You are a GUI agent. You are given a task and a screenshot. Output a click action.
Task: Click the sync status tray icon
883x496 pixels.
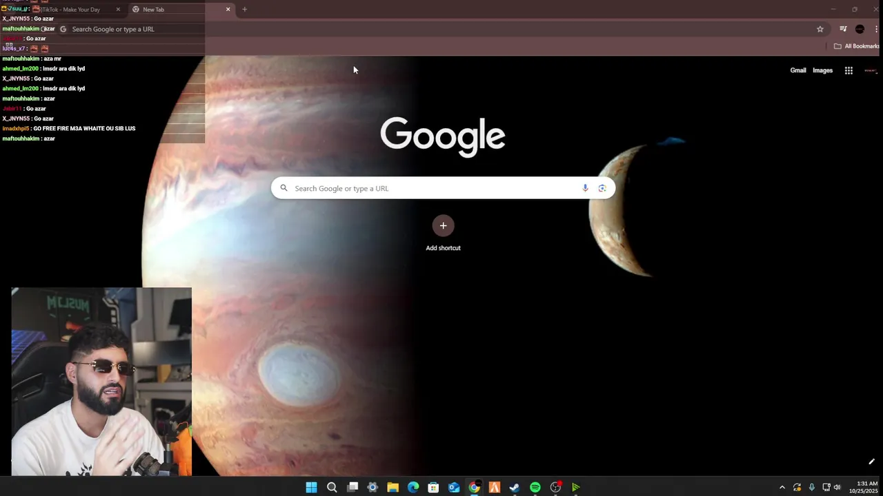click(x=797, y=488)
